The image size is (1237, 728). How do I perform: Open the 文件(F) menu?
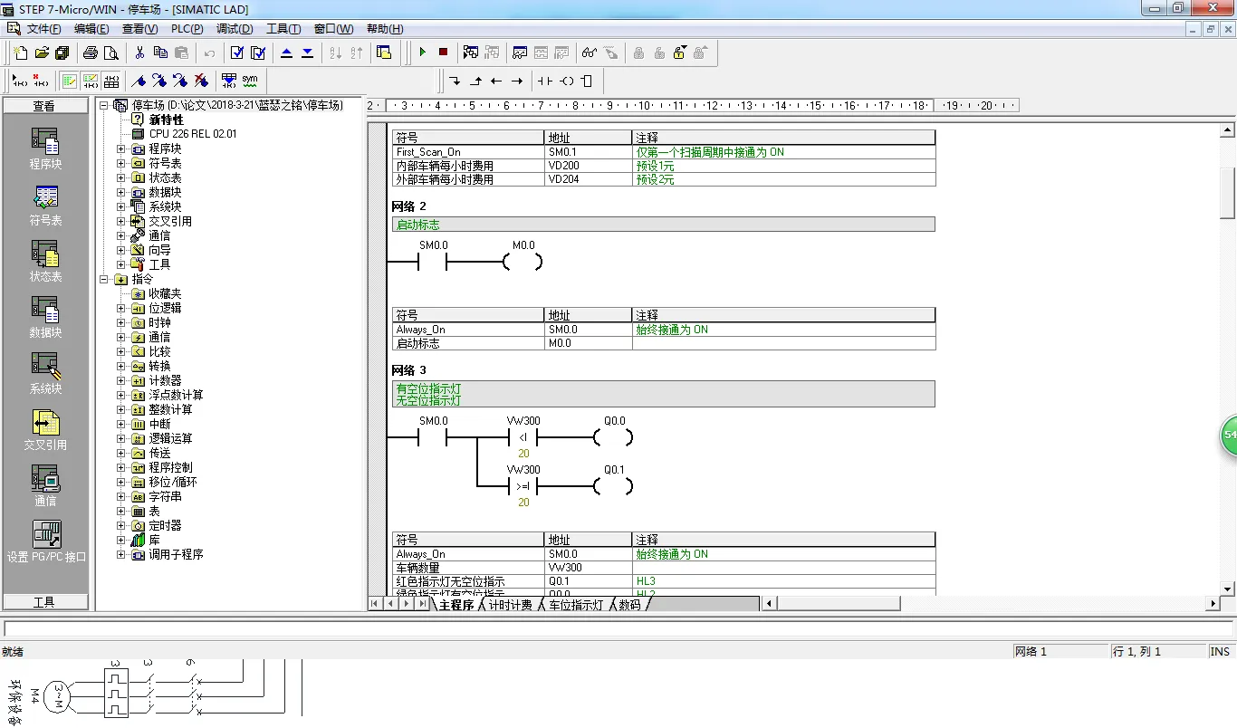pyautogui.click(x=43, y=29)
